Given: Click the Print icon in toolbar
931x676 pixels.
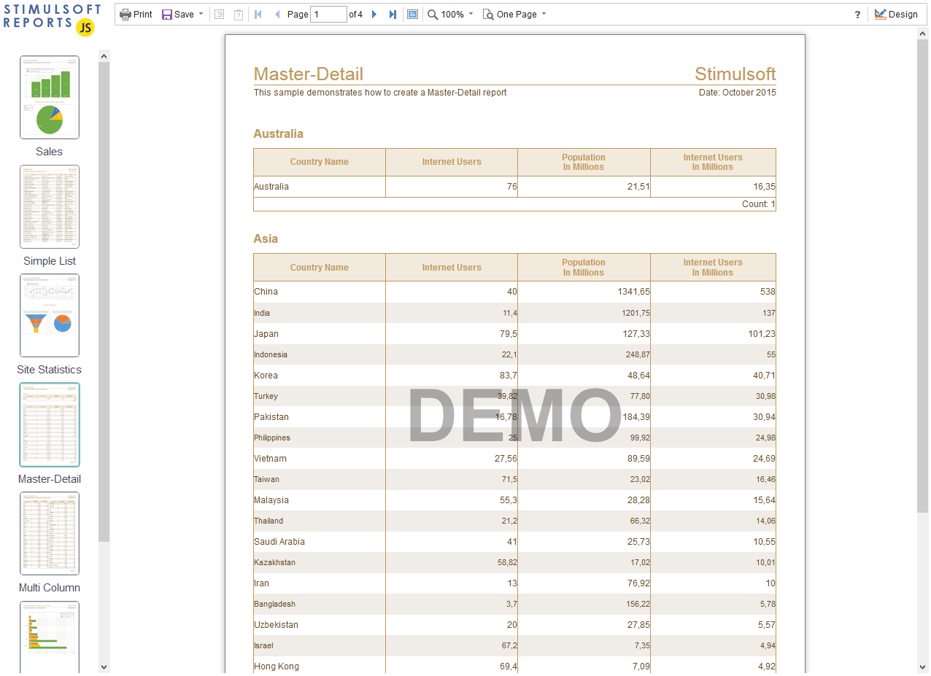Looking at the screenshot, I should 136,15.
